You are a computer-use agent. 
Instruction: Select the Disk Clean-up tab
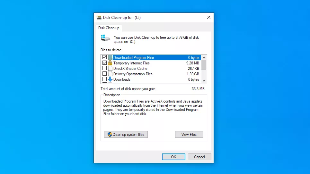click(x=109, y=28)
